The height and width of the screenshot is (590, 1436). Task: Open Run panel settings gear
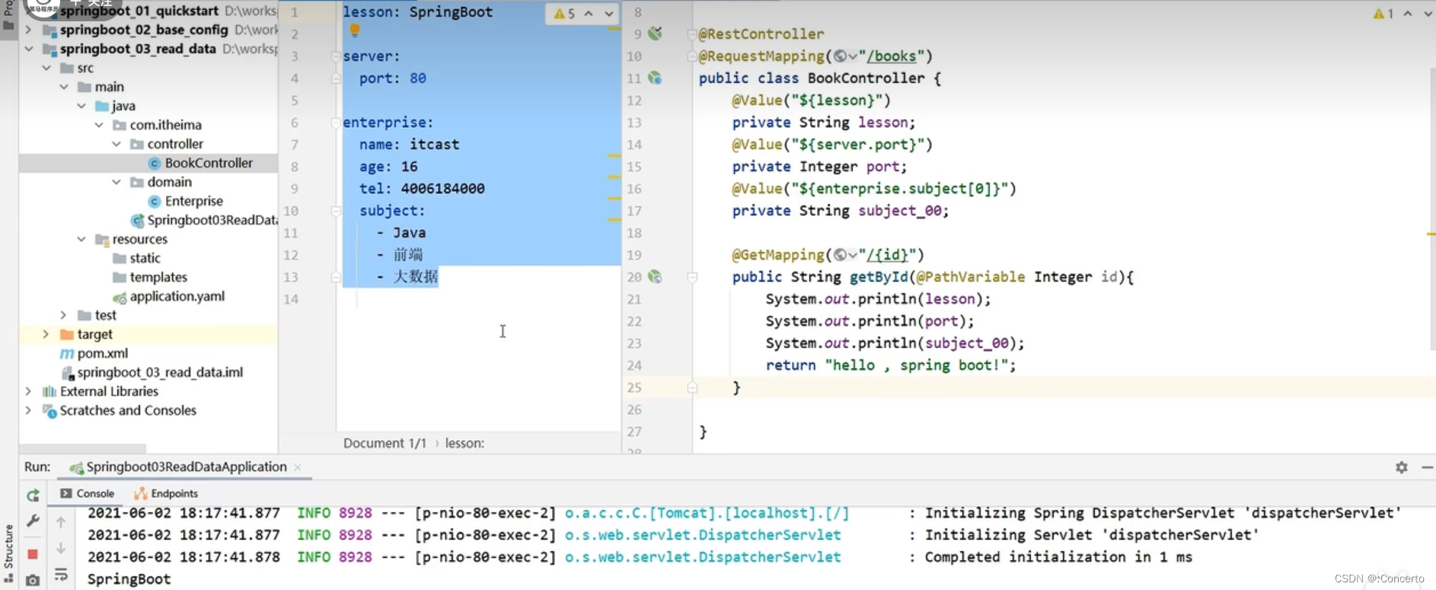[1402, 467]
